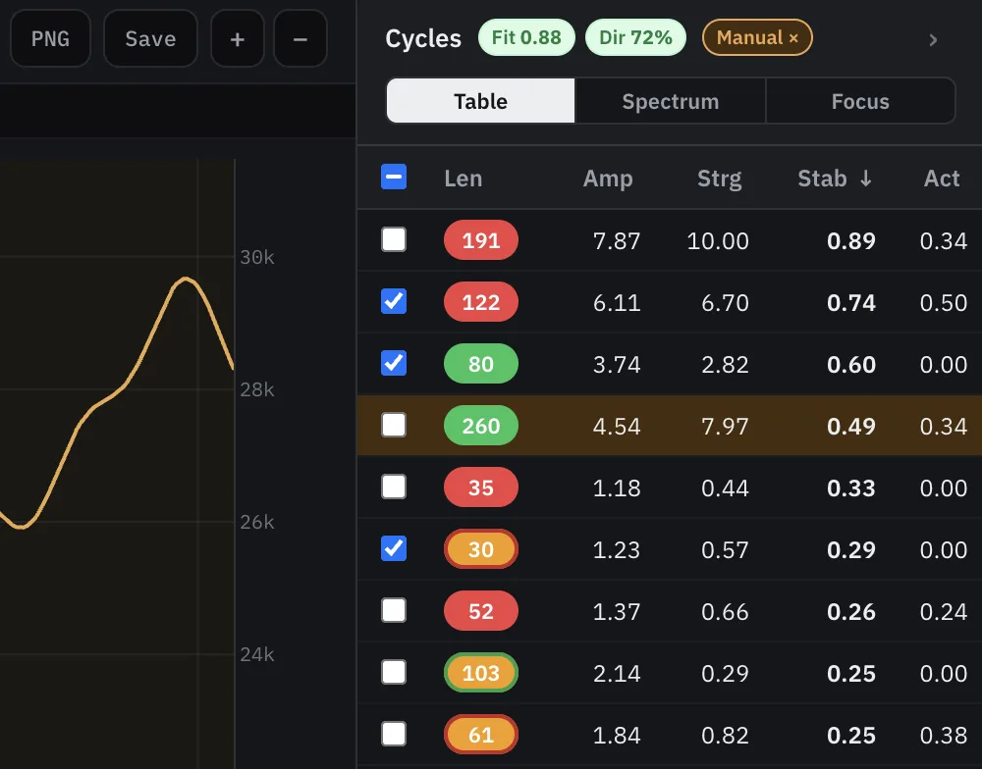Screen dimensions: 982x769
Task: Click amplitude value 1.23
Action: coord(617,550)
